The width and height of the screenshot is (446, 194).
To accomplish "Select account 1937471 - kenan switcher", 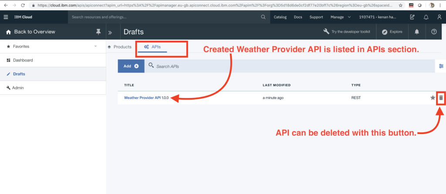I will click(378, 17).
